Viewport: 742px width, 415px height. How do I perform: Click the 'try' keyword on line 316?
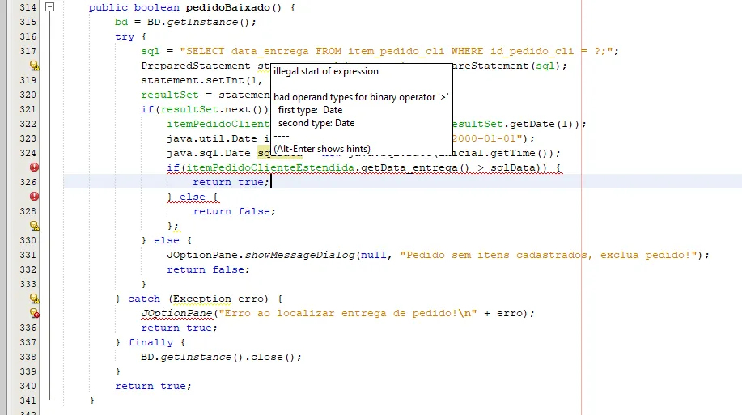pos(125,37)
